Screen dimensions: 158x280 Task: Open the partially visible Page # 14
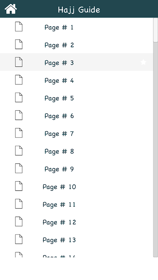[x=76, y=253]
